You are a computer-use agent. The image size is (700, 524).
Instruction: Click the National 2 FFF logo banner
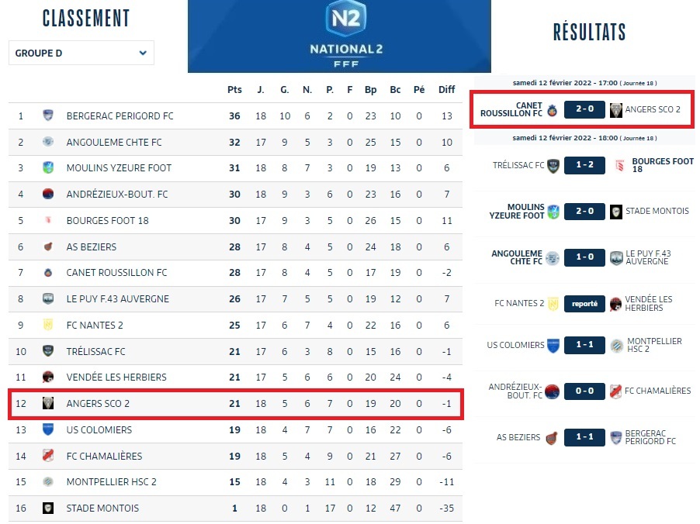coord(339,36)
